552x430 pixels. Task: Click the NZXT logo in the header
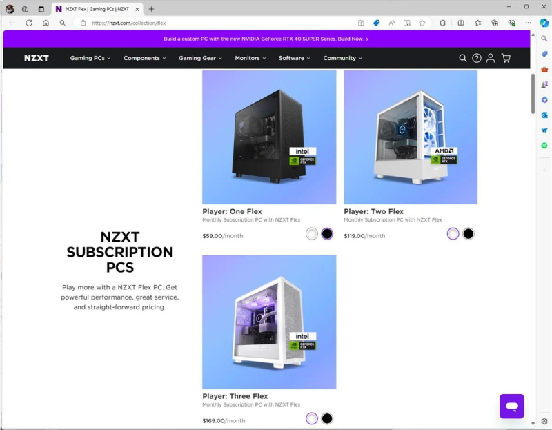(37, 58)
